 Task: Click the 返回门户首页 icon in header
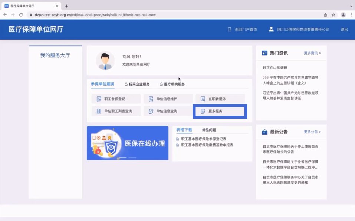230,30
